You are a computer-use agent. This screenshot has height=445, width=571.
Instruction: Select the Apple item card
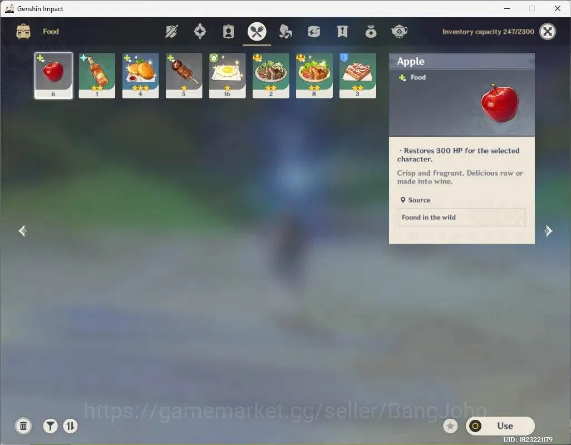click(53, 75)
